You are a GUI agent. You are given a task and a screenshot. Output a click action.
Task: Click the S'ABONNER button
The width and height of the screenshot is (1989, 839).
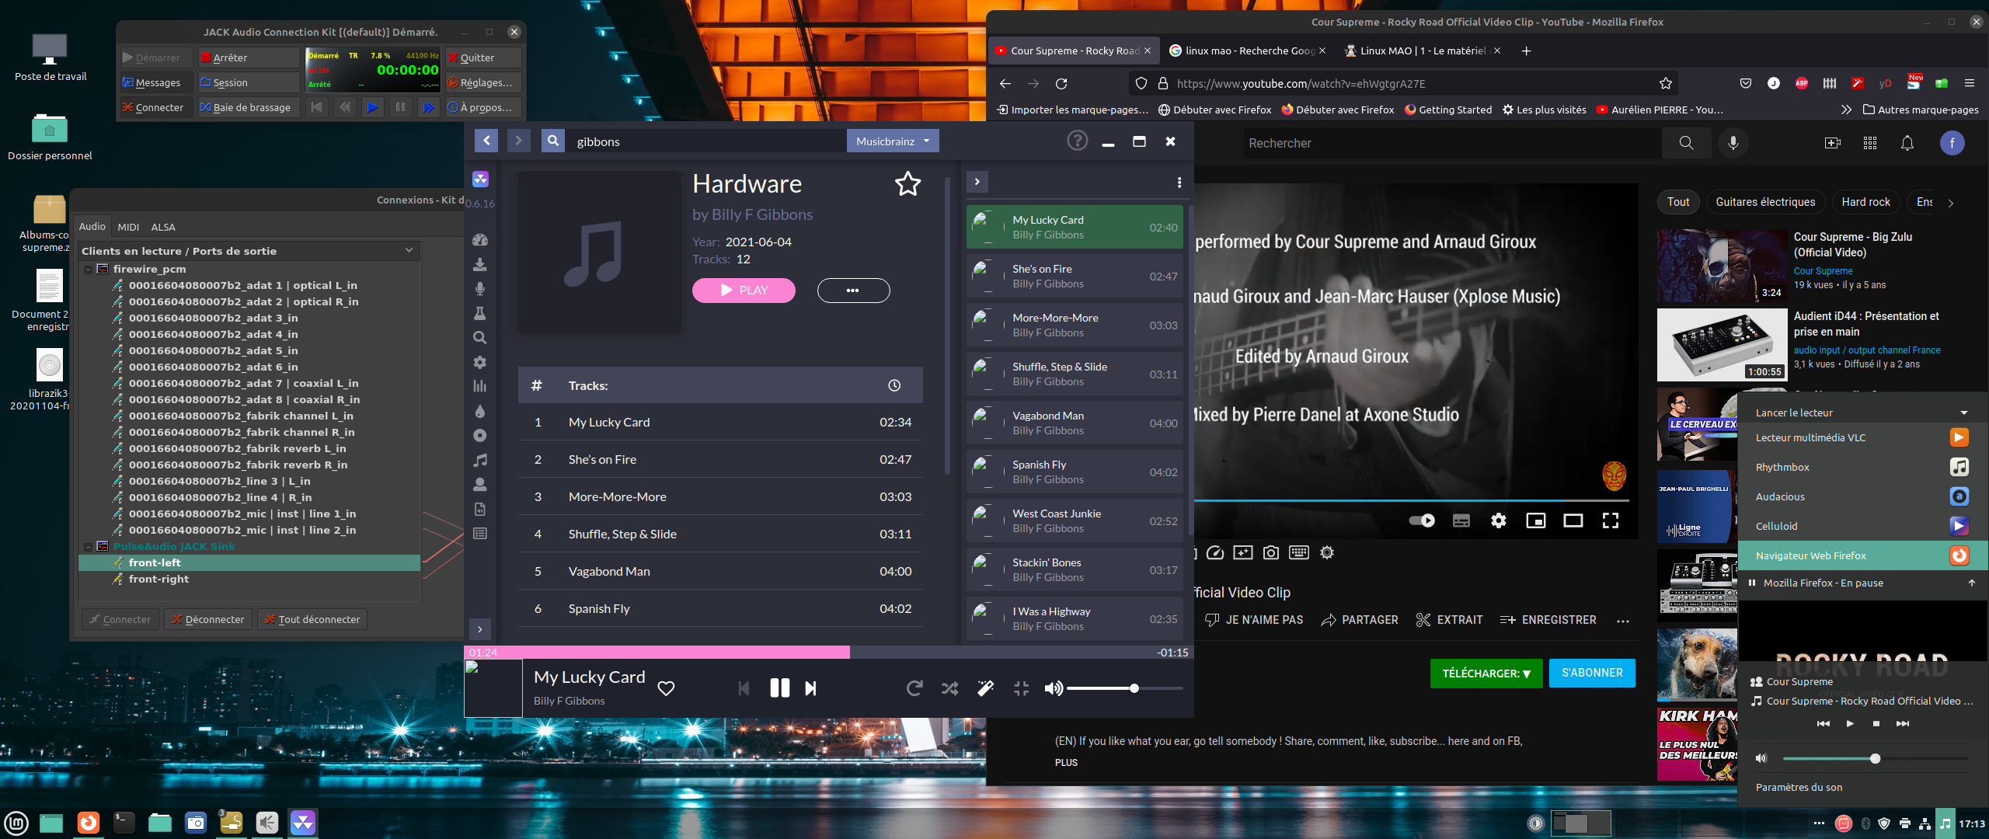point(1591,673)
